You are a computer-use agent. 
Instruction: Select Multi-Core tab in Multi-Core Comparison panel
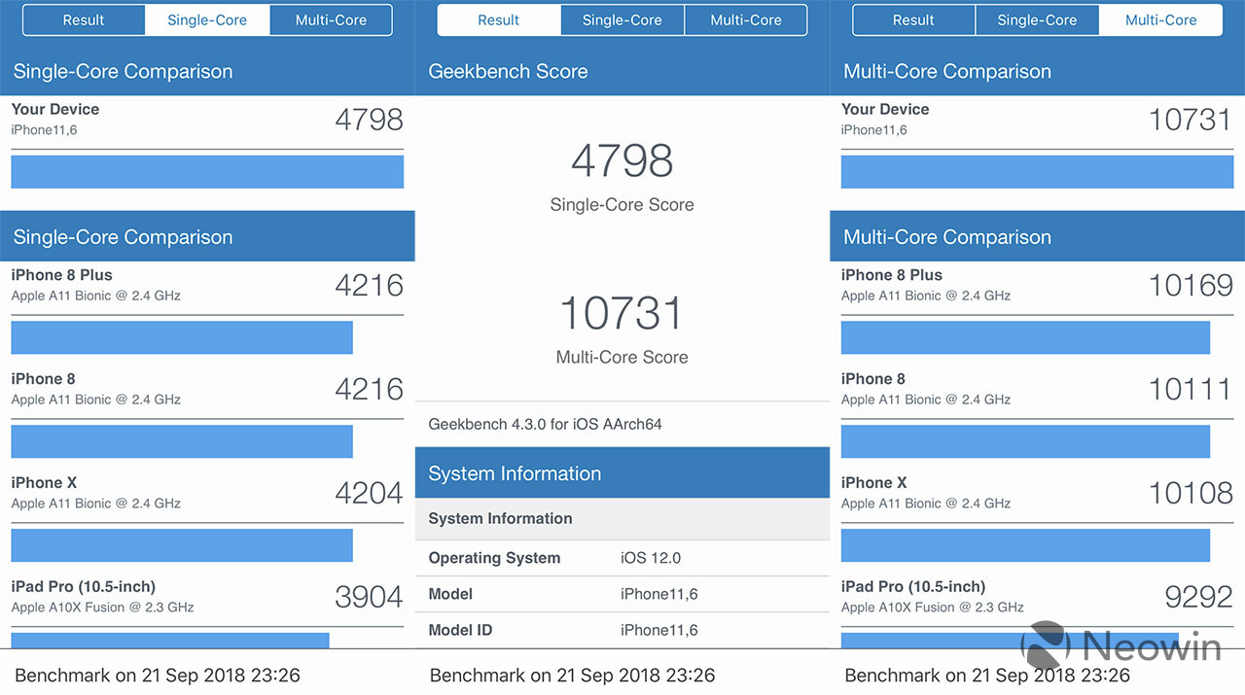(x=1160, y=20)
